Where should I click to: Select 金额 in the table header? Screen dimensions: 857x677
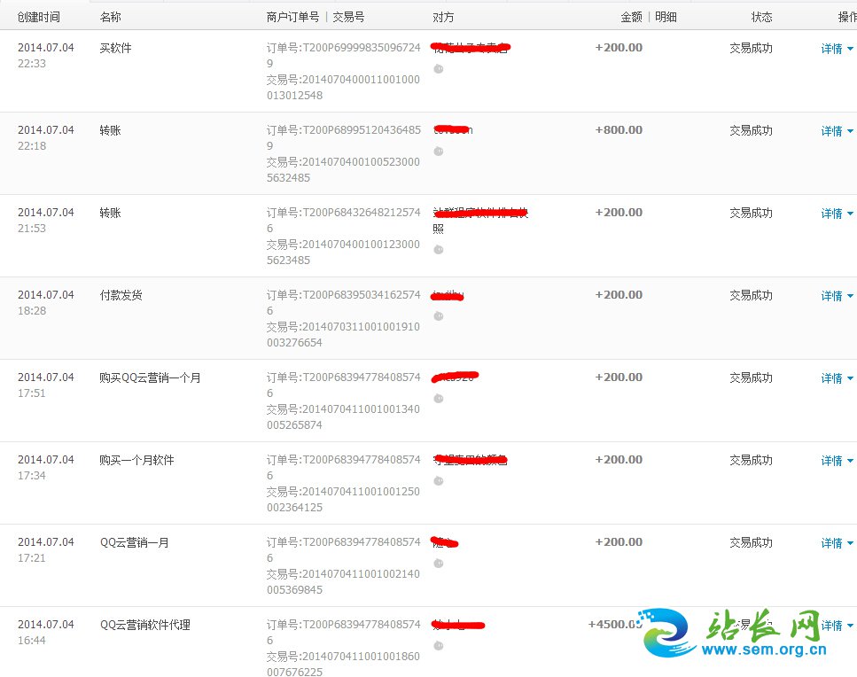coord(631,17)
